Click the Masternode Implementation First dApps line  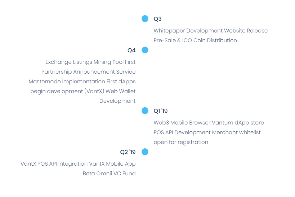click(82, 82)
